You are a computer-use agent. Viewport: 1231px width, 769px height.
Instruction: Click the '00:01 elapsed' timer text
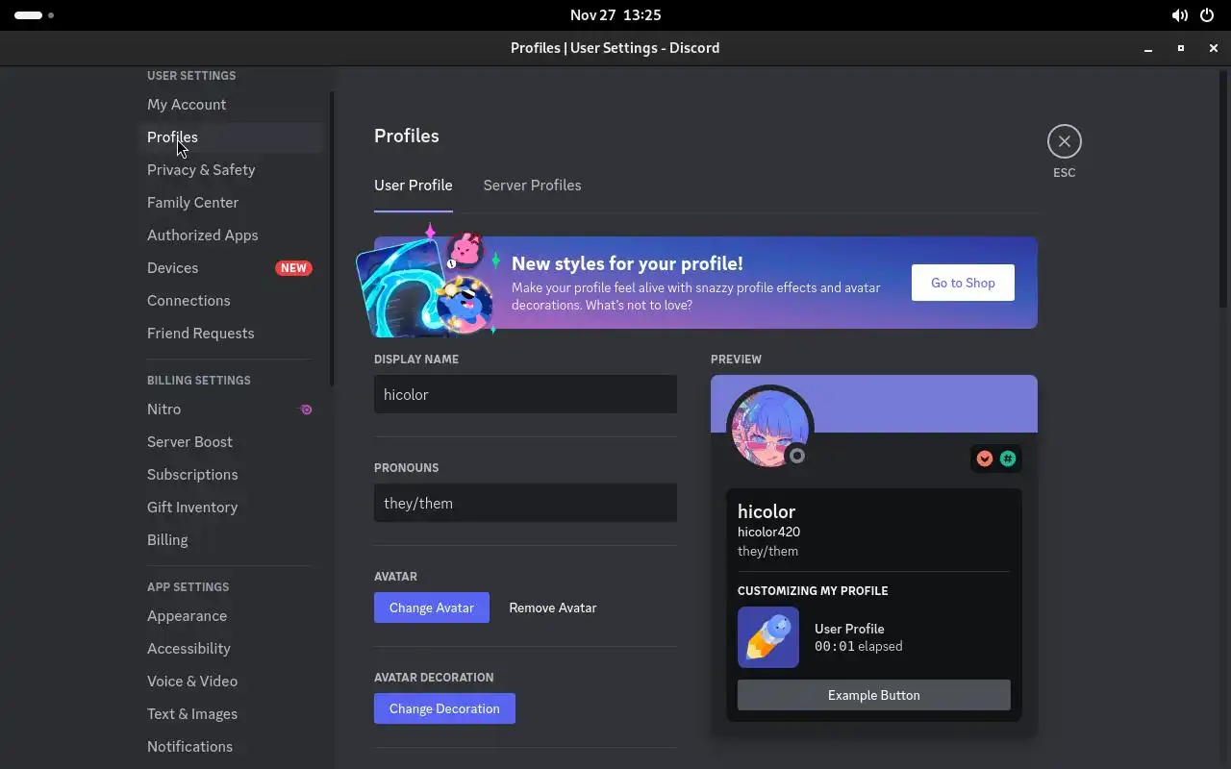pos(858,646)
